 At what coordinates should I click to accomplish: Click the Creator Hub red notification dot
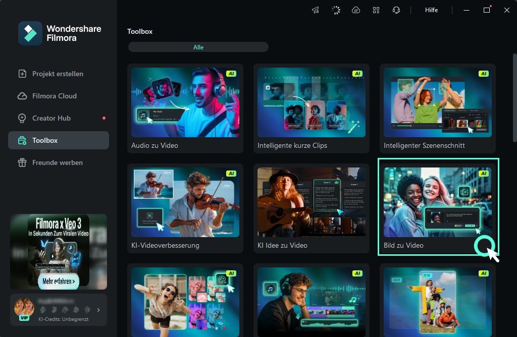104,118
